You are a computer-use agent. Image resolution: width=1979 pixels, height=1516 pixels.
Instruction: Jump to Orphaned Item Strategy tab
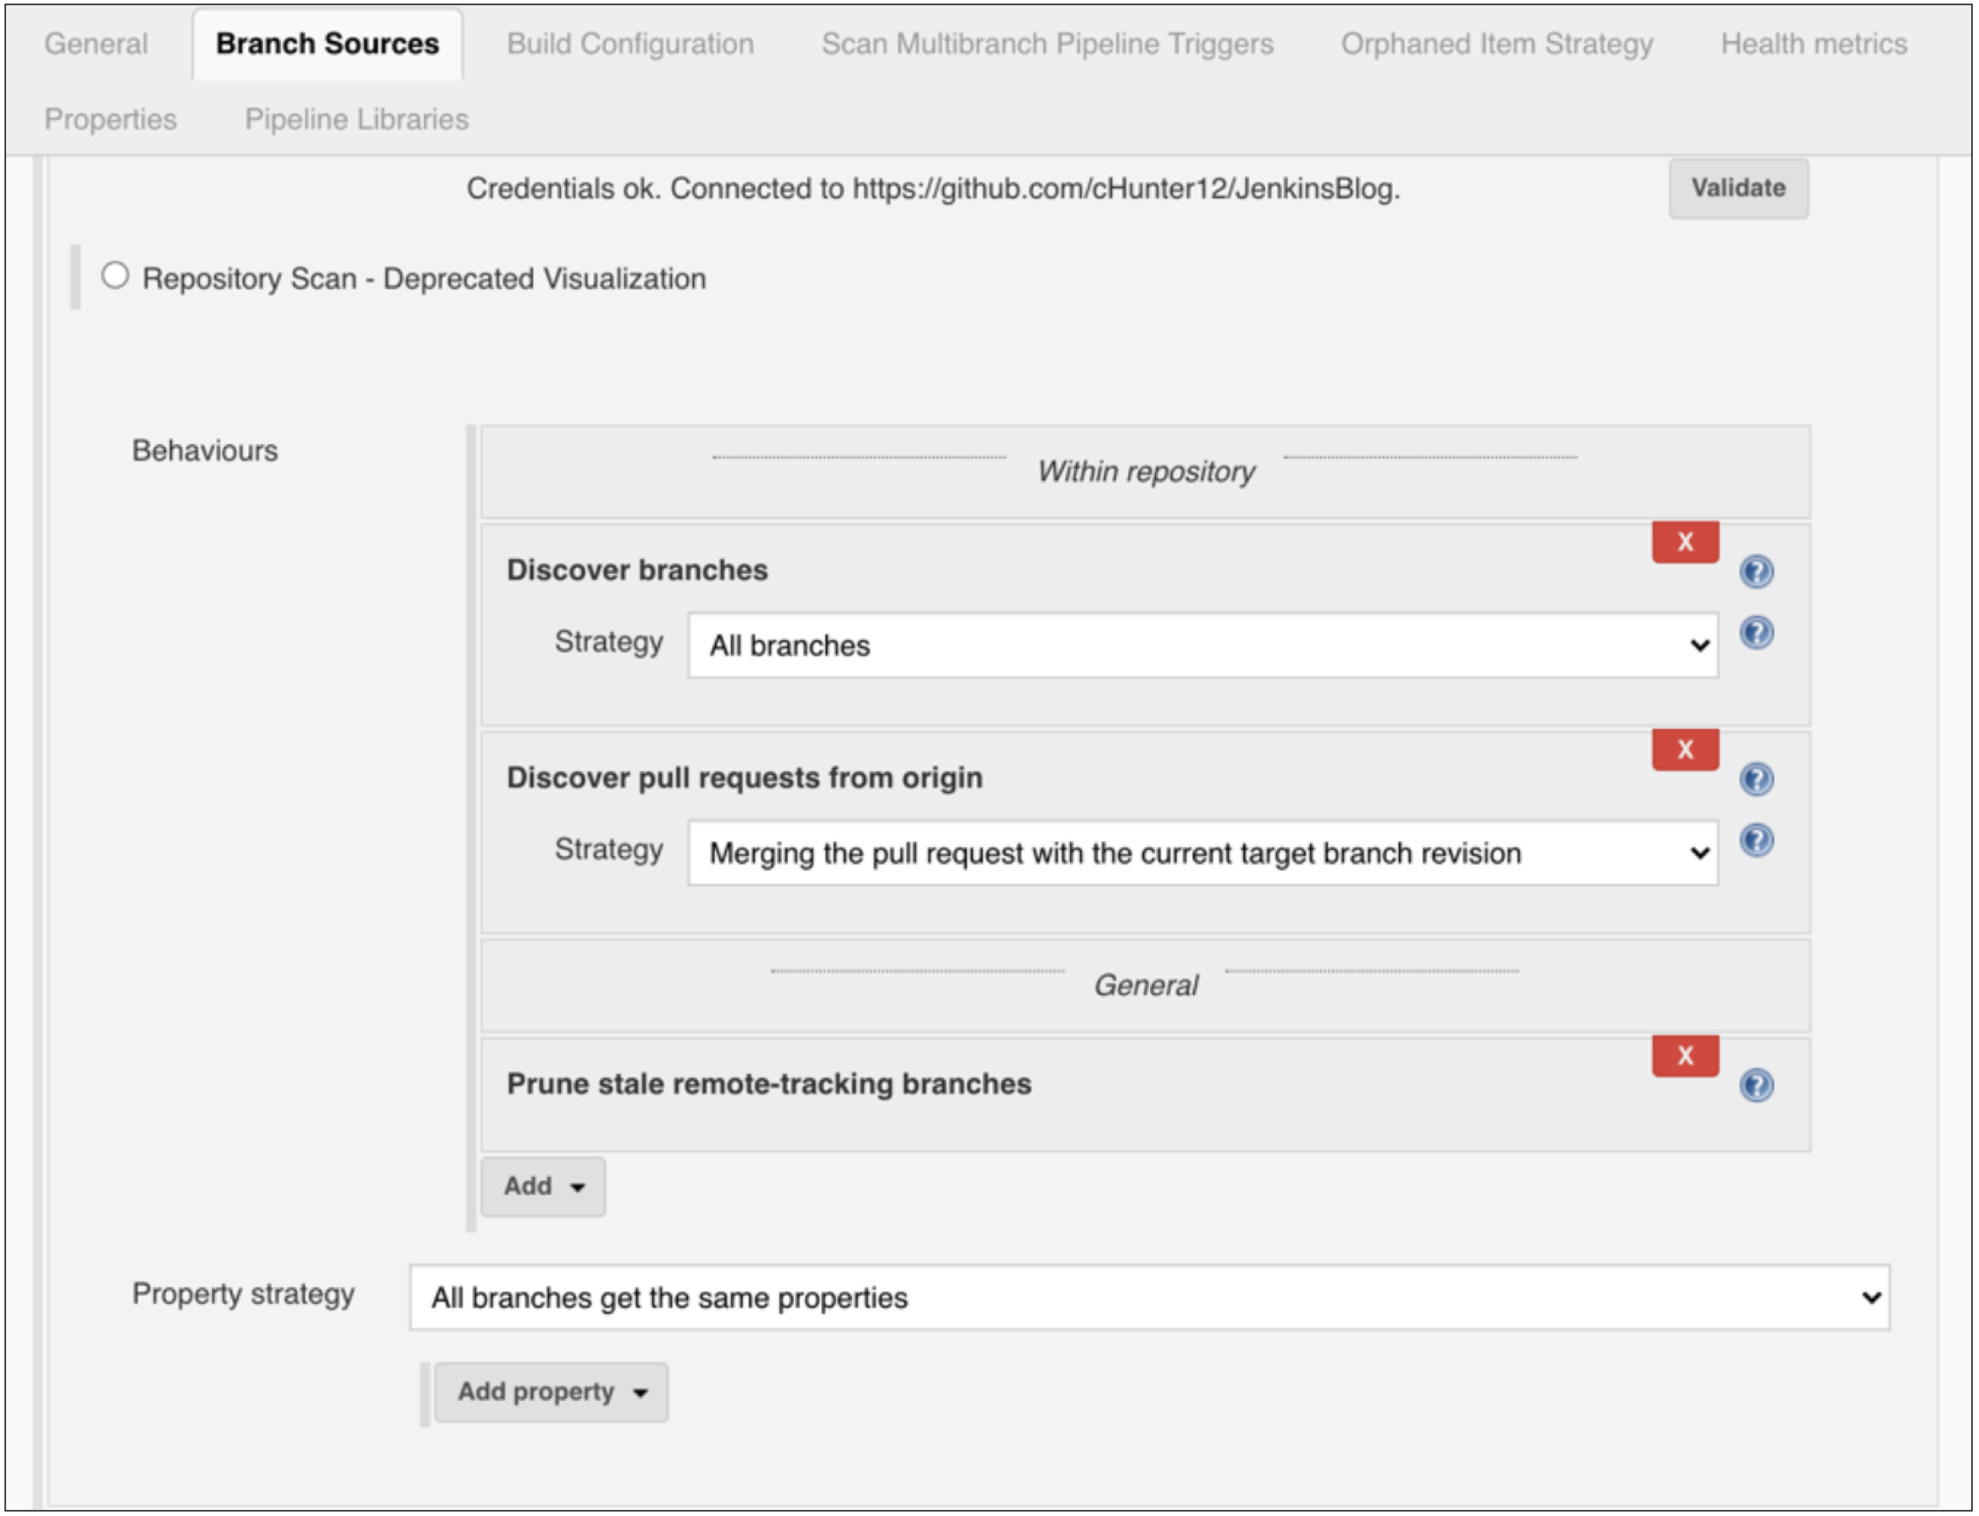point(1496,43)
